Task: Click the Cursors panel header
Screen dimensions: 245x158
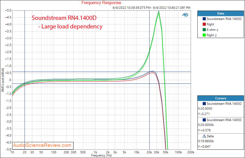Action: (220, 98)
